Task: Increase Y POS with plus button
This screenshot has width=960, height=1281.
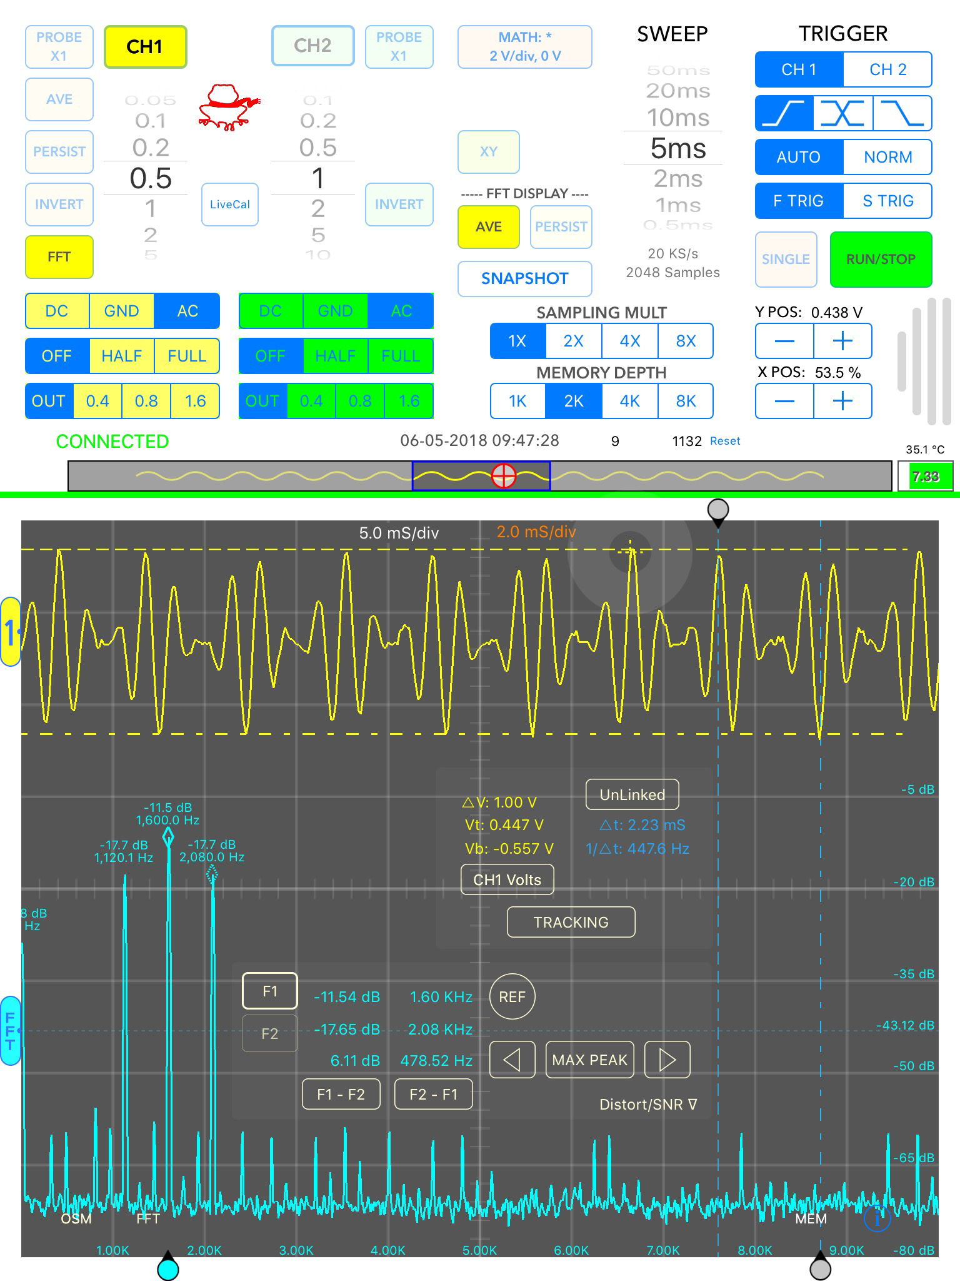Action: [x=842, y=341]
